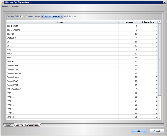Select the ITV3 channel name
The image size is (167, 136).
(9, 101)
